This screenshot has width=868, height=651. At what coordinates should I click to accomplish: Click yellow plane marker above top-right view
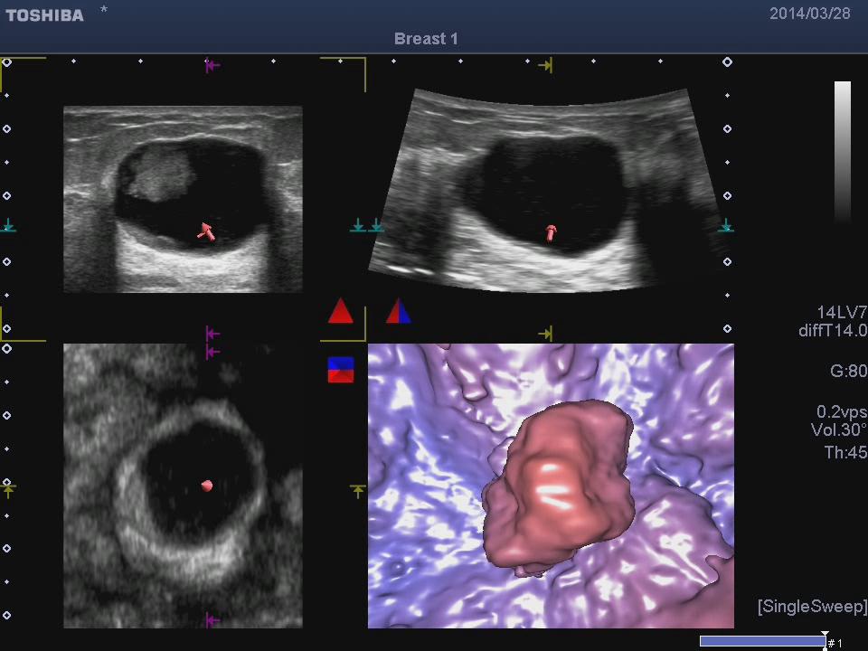point(545,65)
